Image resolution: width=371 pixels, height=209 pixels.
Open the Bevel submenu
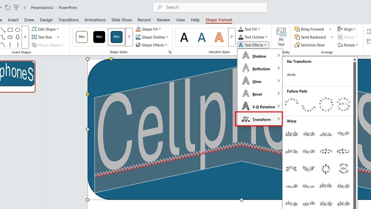(x=260, y=94)
